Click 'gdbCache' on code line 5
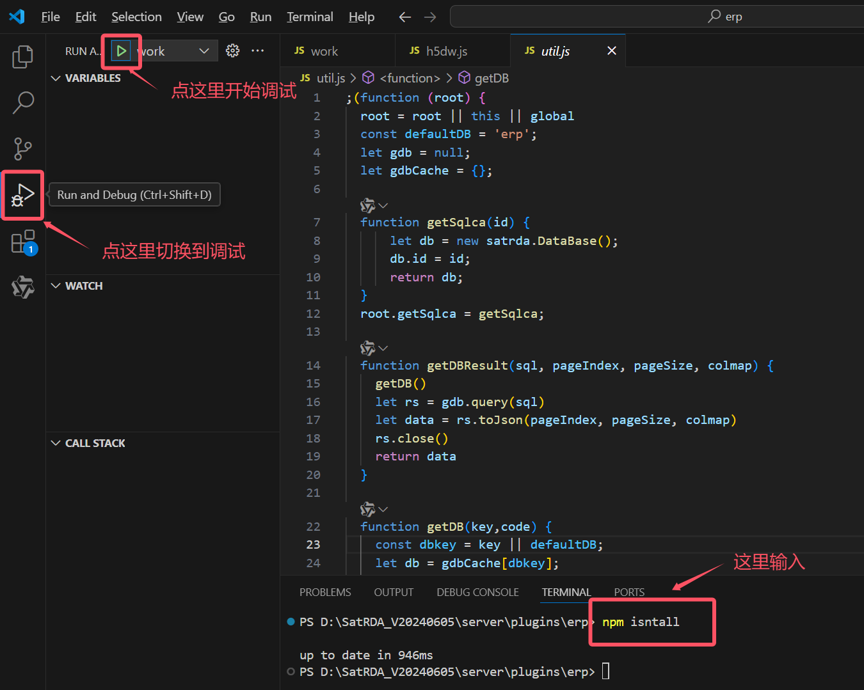Screen dimensions: 864x690 coord(419,171)
